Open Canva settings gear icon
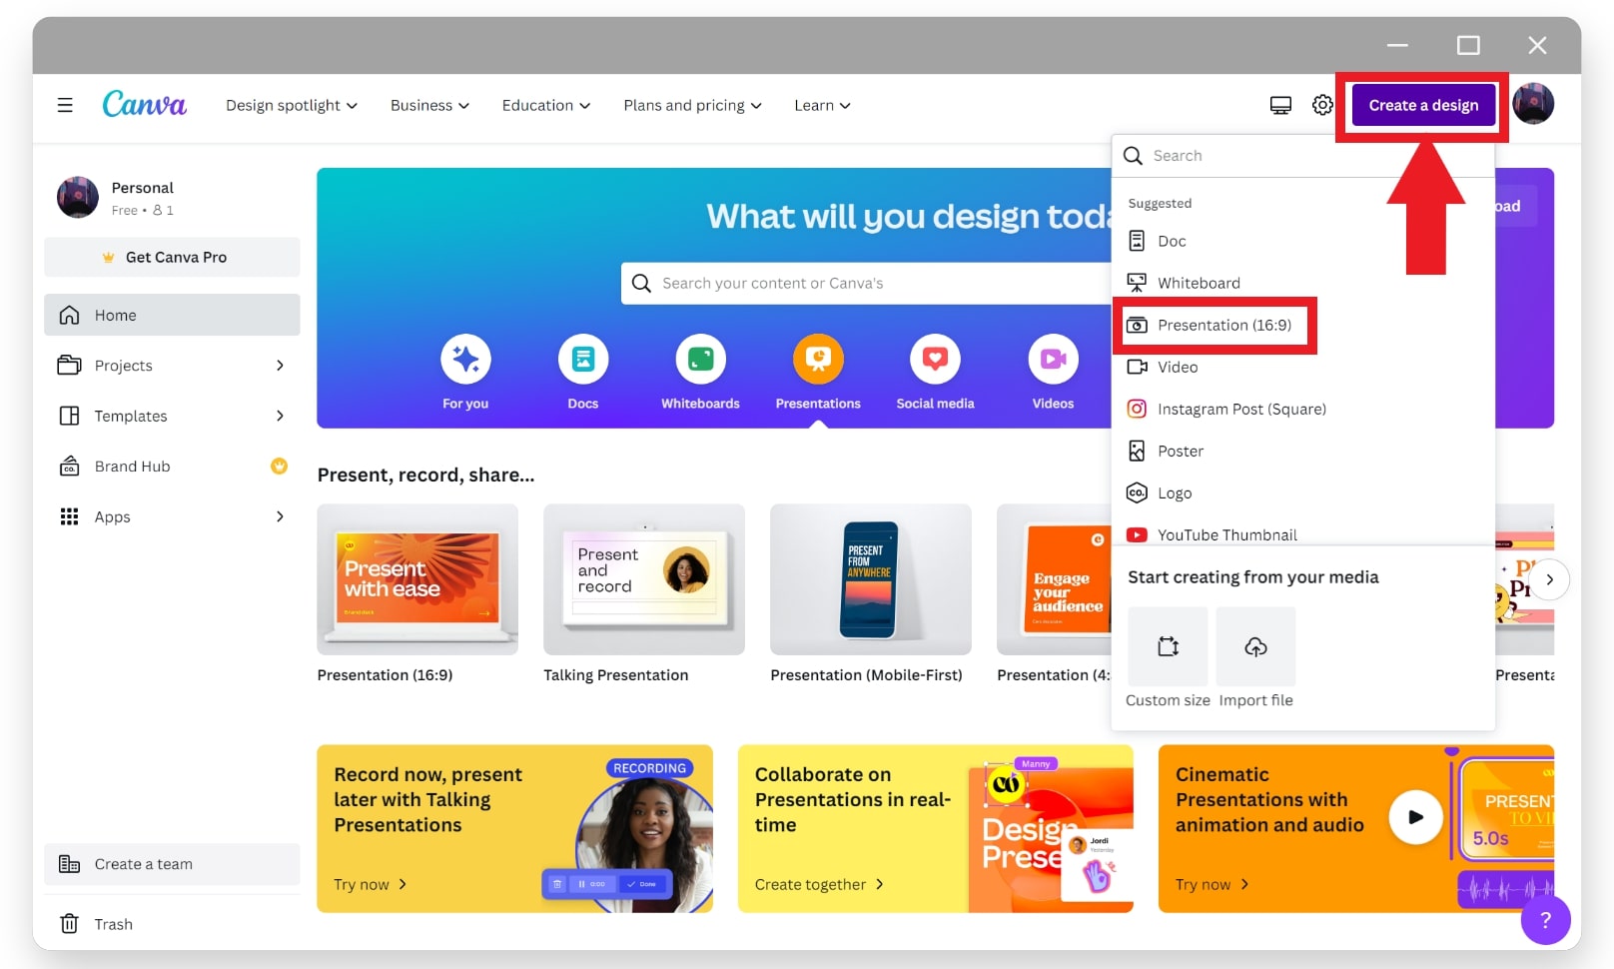Viewport: 1614px width, 969px height. tap(1321, 104)
